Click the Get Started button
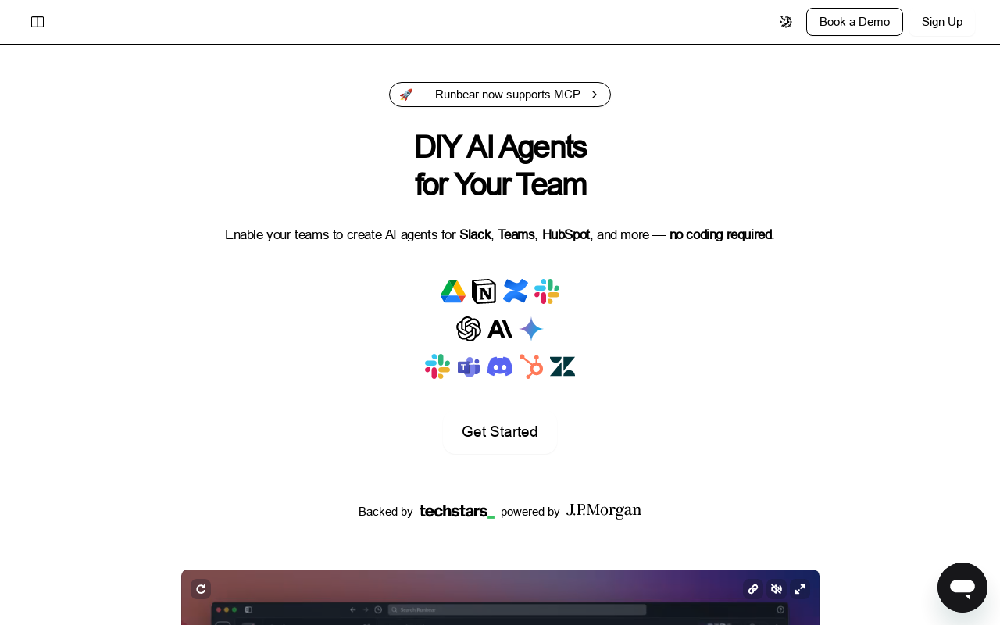 (x=500, y=432)
